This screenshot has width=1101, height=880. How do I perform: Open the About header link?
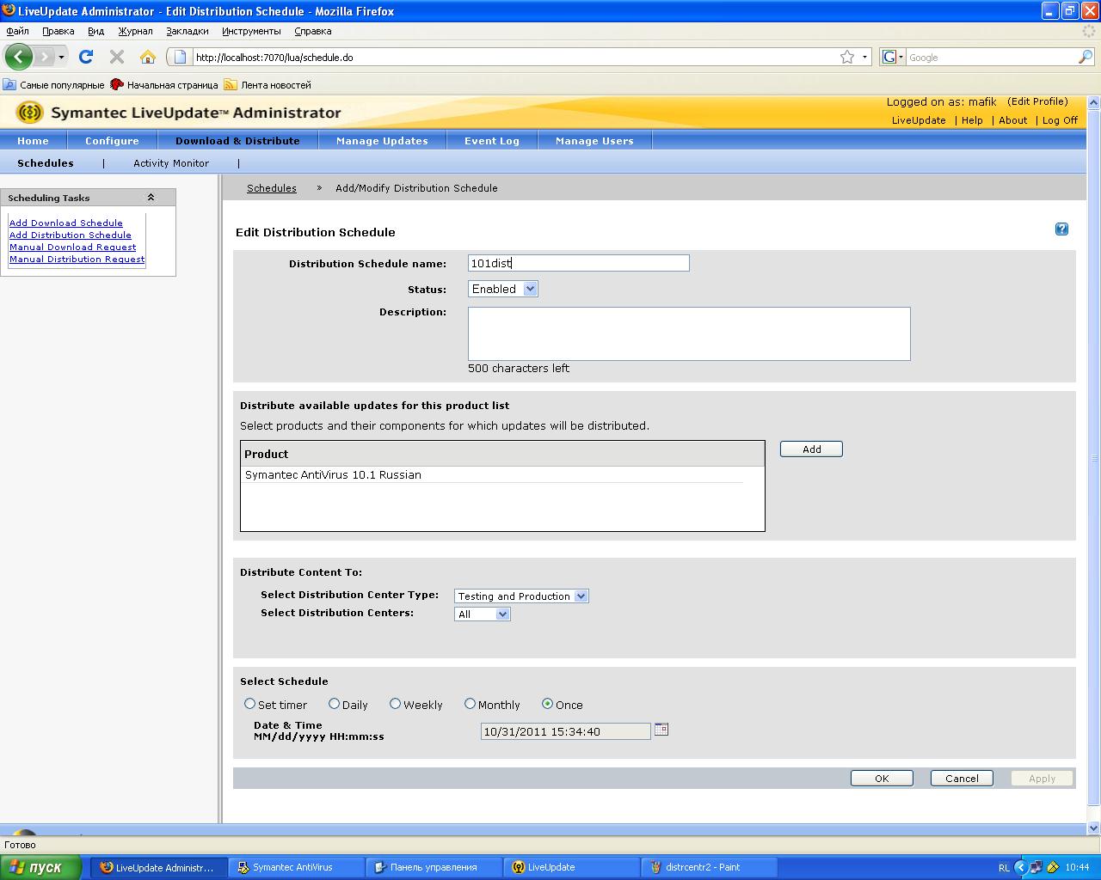[1013, 120]
